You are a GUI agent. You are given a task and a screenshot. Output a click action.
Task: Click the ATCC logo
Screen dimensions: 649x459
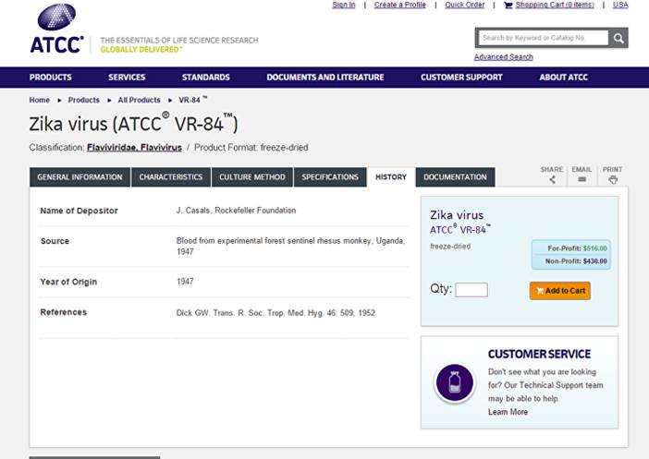pos(56,29)
